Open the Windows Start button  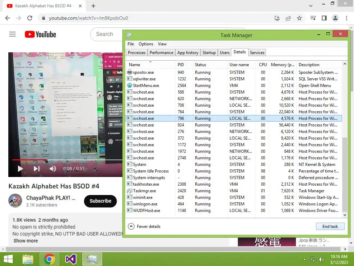(8, 259)
